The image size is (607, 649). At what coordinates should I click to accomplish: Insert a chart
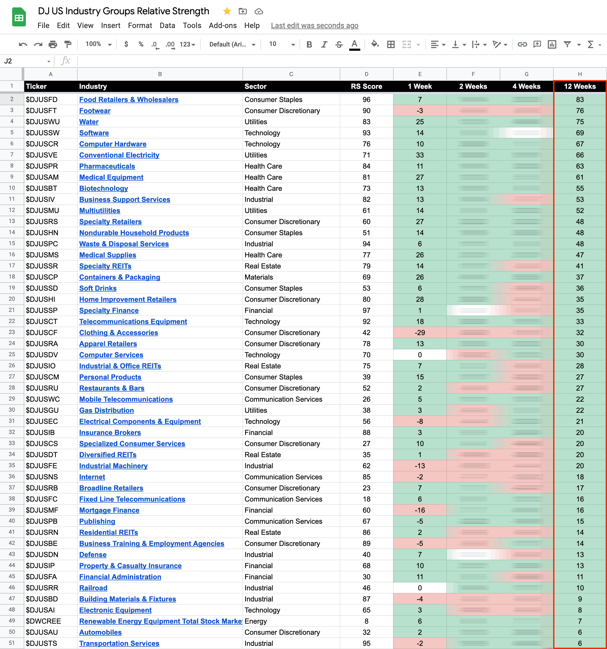pos(552,44)
